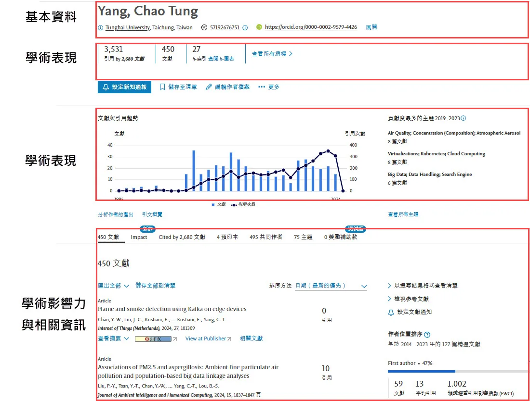Image resolution: width=530 pixels, height=401 pixels.
Task: Click the help icon beside 作者位置排序
Action: coord(427,335)
